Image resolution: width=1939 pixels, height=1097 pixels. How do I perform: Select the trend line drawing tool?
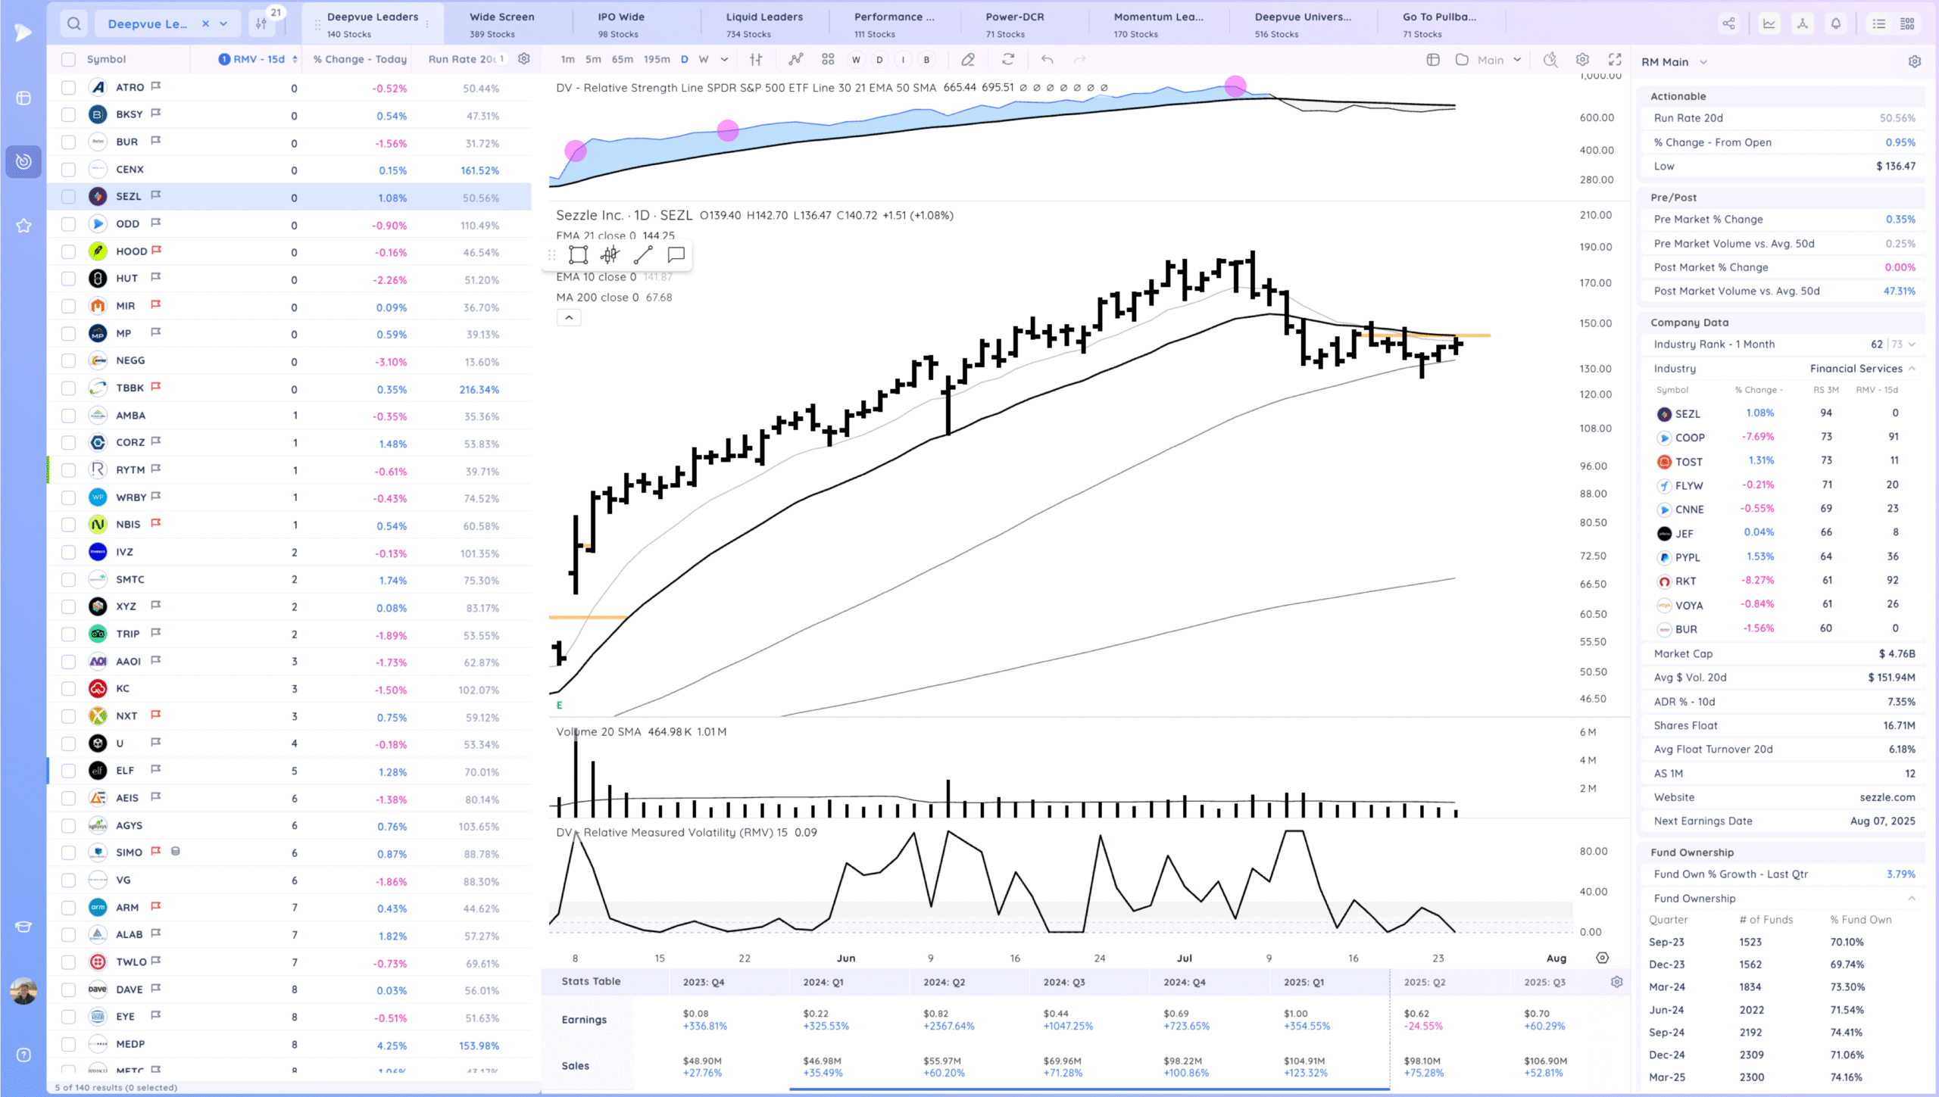(643, 255)
